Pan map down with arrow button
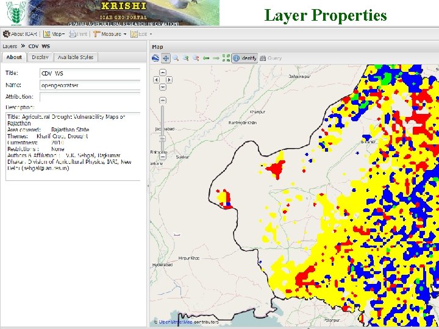The image size is (439, 329). [x=163, y=87]
